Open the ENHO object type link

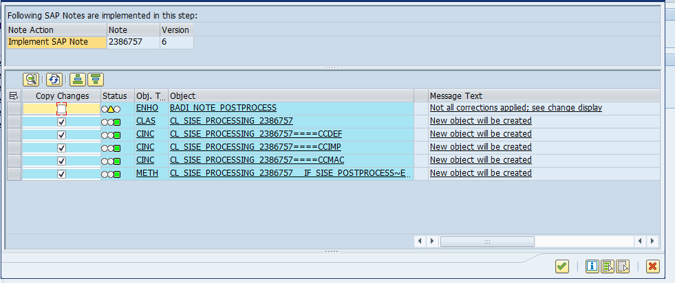click(147, 108)
